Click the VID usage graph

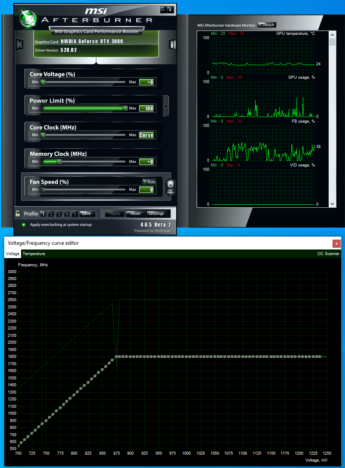tap(263, 187)
